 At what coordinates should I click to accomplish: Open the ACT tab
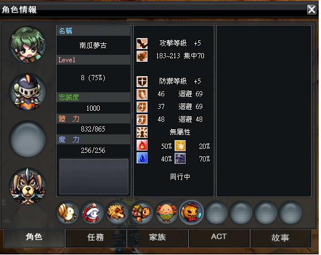219,237
